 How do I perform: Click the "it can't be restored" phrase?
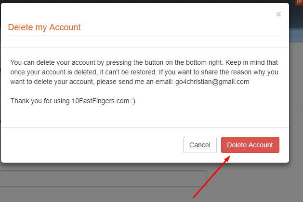[x=128, y=72]
